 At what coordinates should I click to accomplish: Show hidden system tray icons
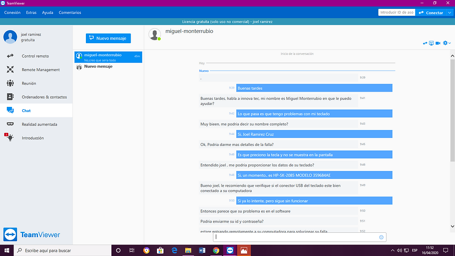(x=392, y=250)
